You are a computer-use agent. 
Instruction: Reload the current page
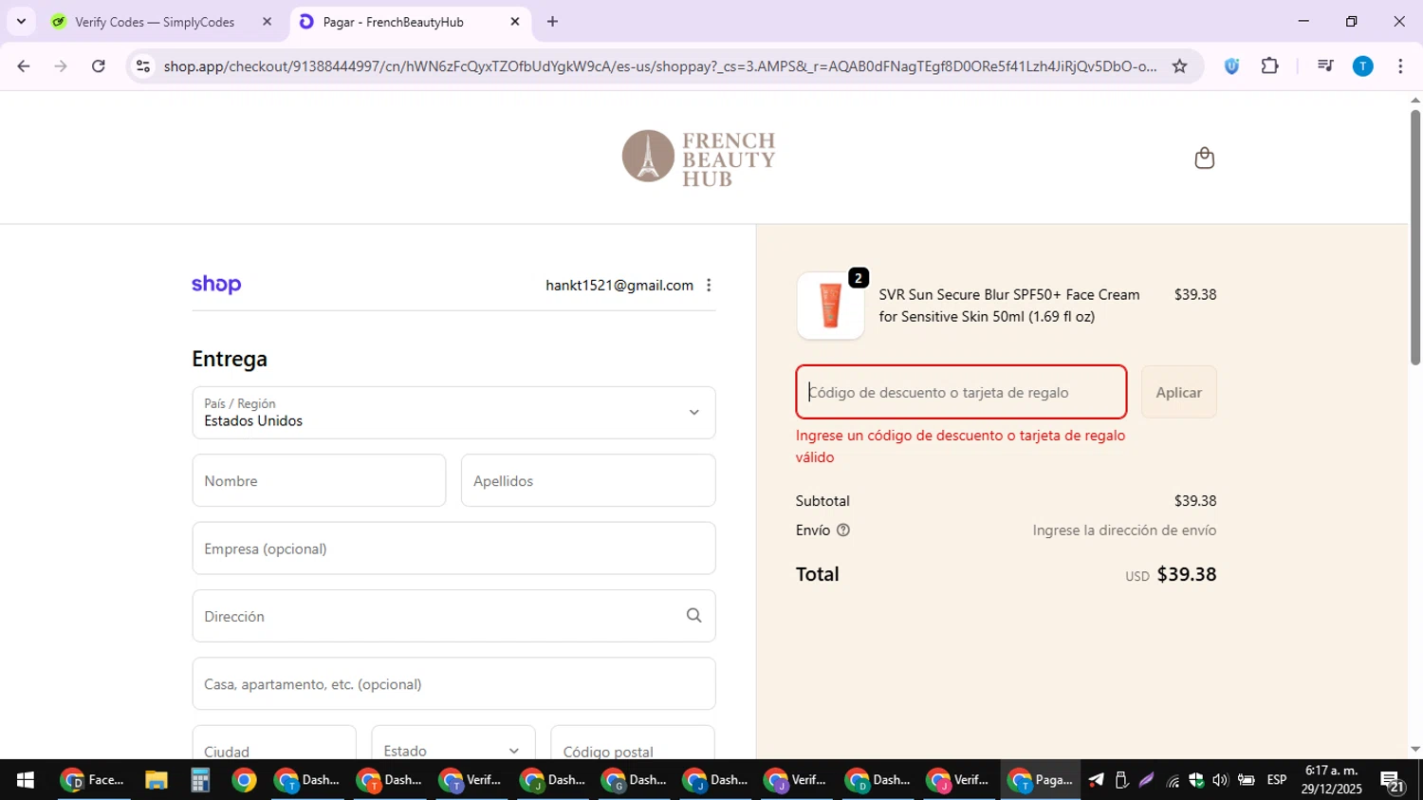coord(99,66)
